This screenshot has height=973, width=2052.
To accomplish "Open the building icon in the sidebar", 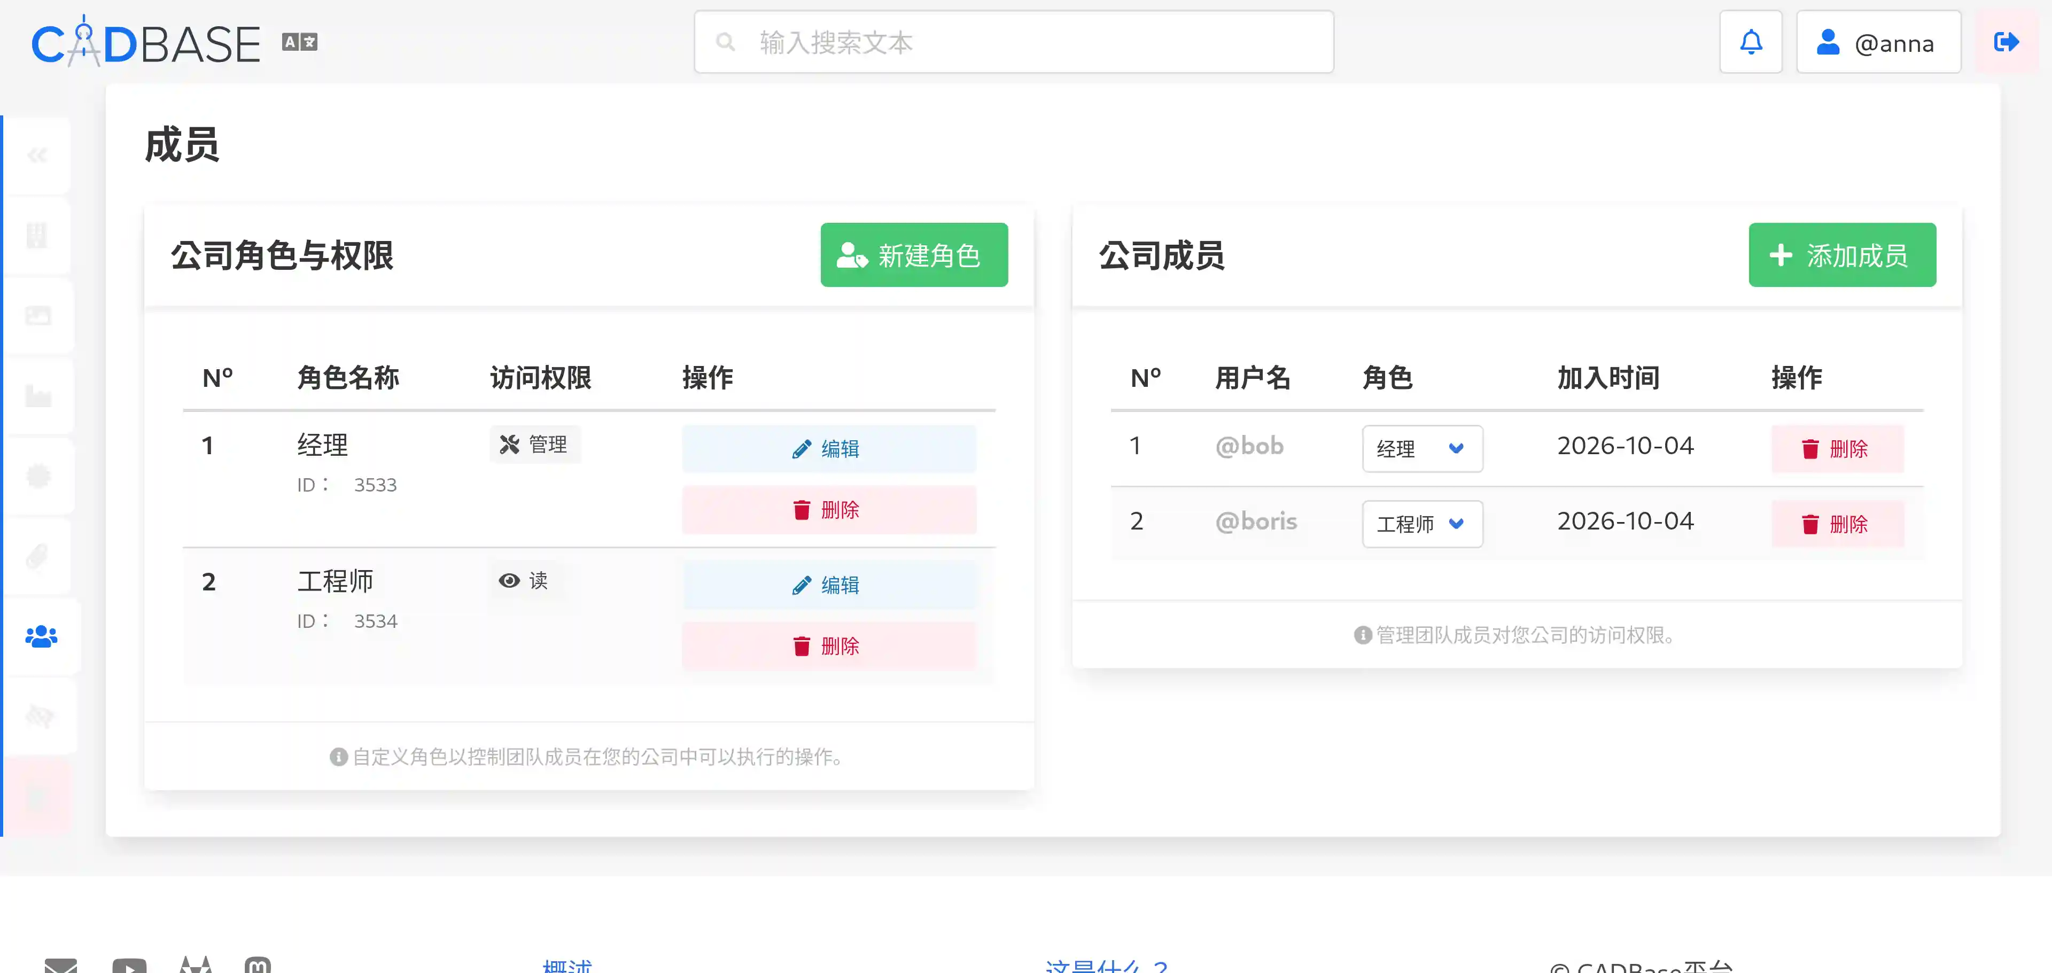I will (x=37, y=236).
